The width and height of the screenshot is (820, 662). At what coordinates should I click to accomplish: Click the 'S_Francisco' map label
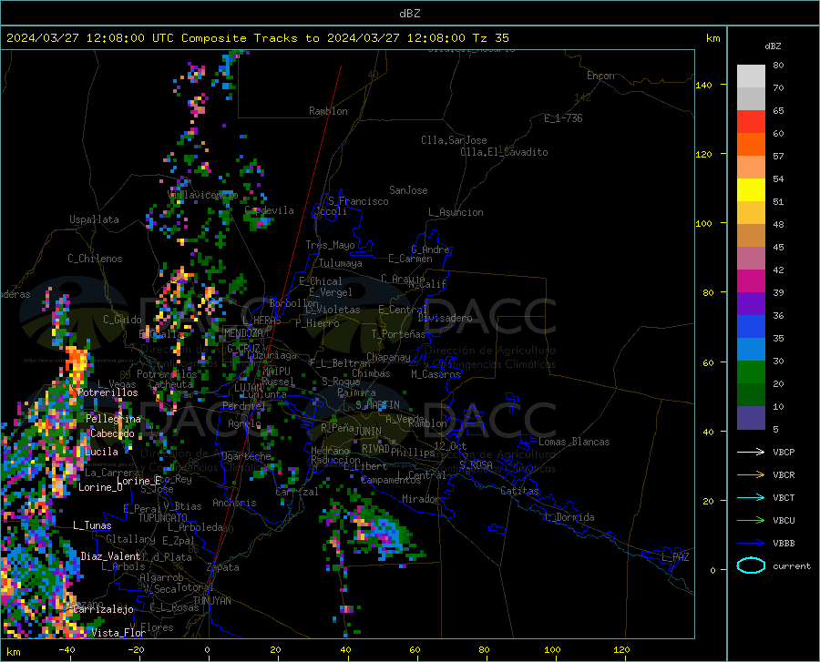pos(358,201)
